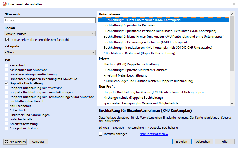Choose Privat mit Nebenbeschäftigung template
This screenshot has width=238, height=148.
click(125, 75)
